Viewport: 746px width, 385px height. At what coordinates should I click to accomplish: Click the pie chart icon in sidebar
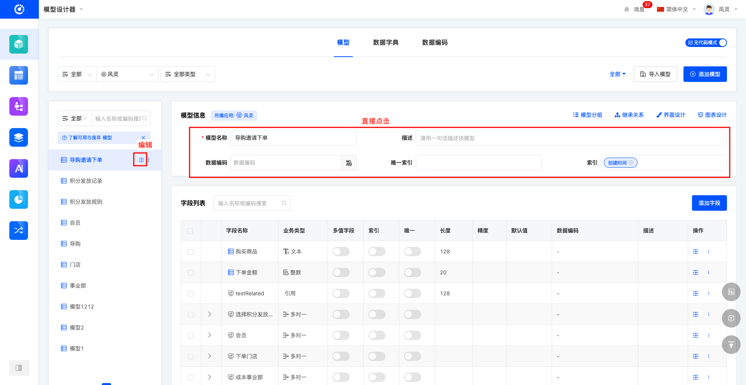pyautogui.click(x=19, y=199)
